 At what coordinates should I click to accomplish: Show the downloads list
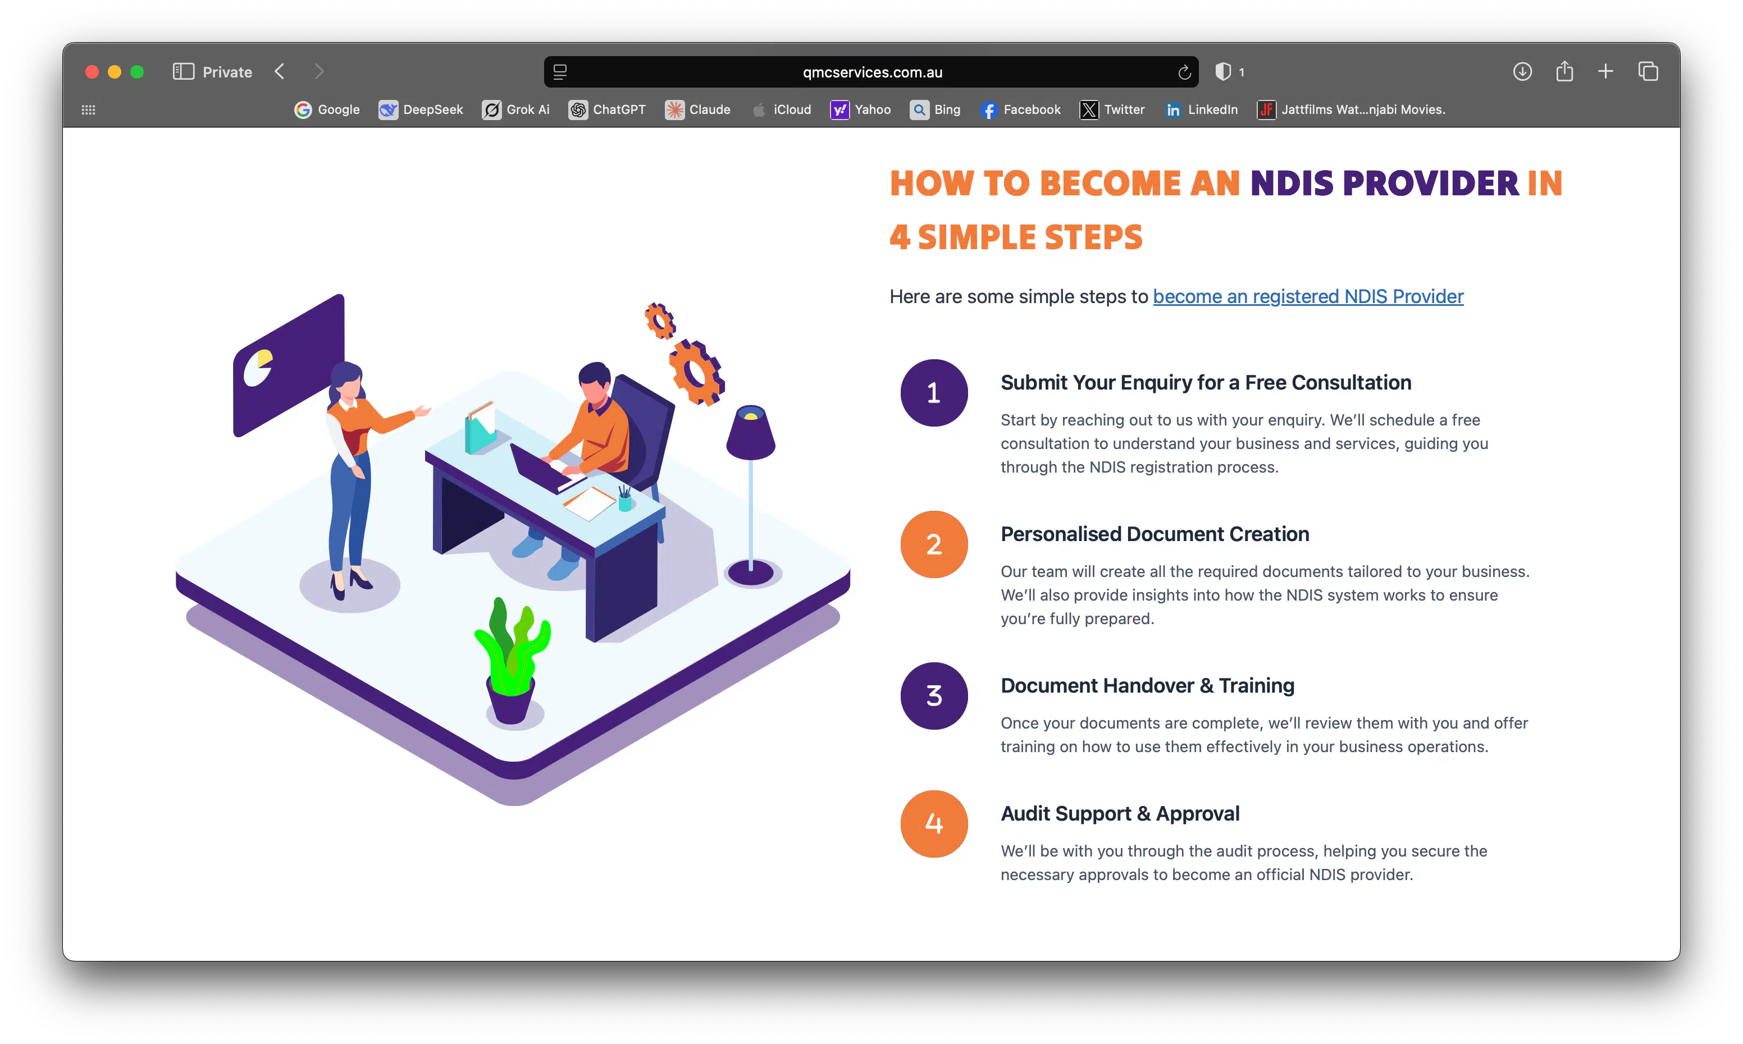click(x=1522, y=72)
